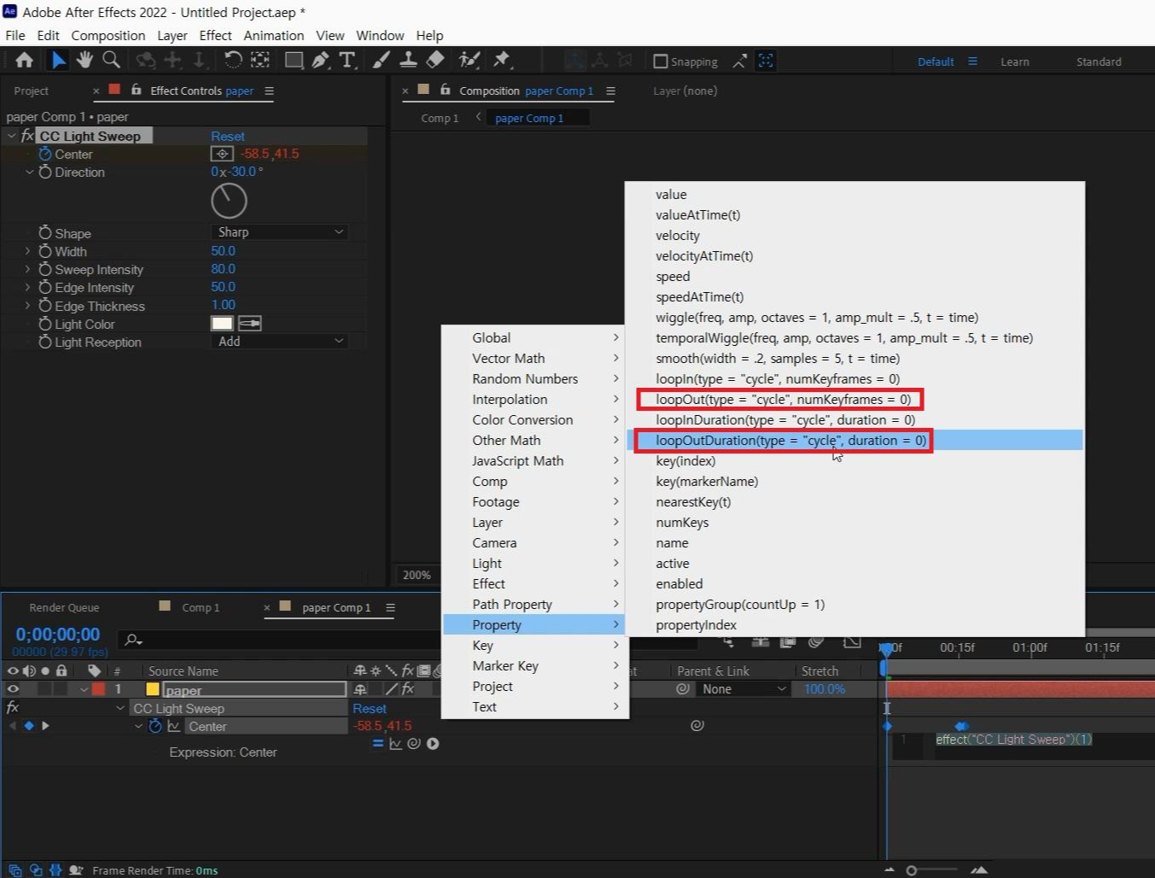Click the Center point picker crosshair icon
Image resolution: width=1155 pixels, height=878 pixels.
tap(222, 154)
